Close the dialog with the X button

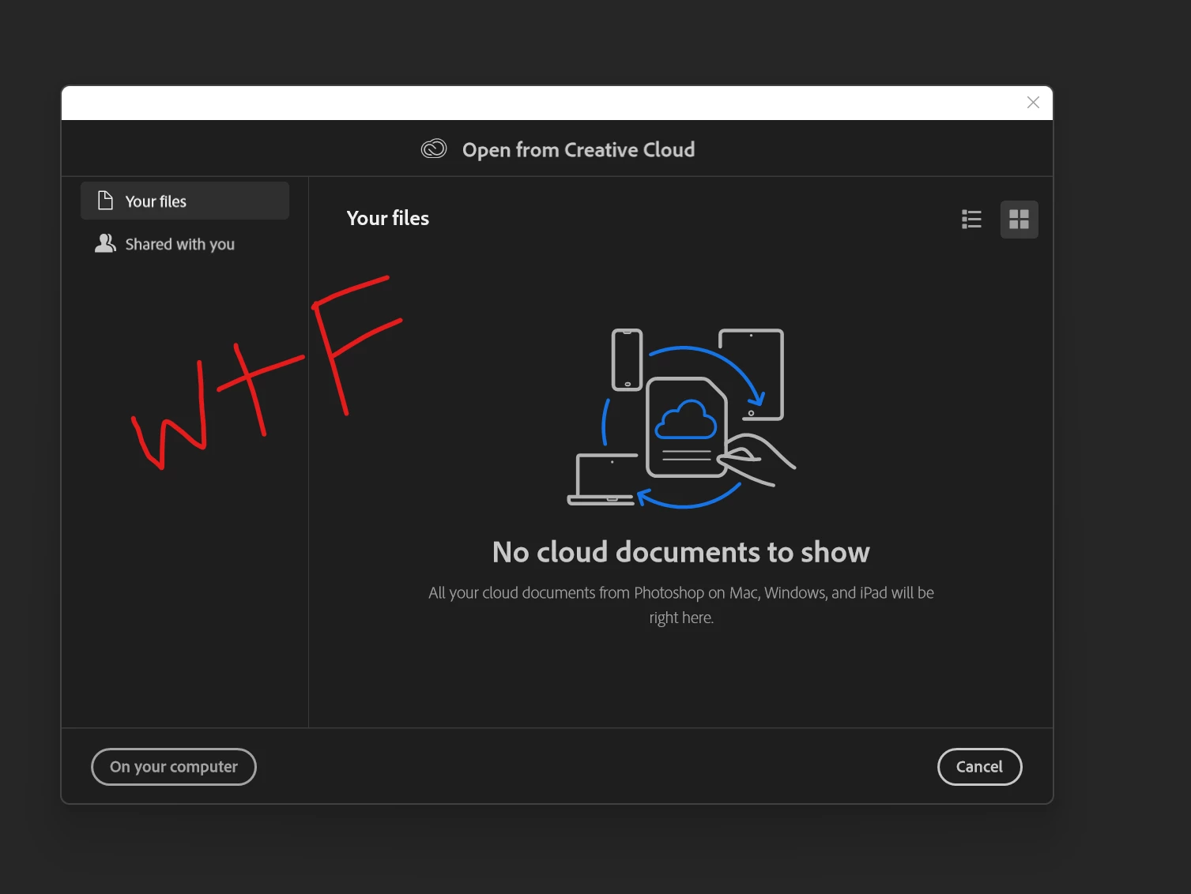(x=1033, y=103)
